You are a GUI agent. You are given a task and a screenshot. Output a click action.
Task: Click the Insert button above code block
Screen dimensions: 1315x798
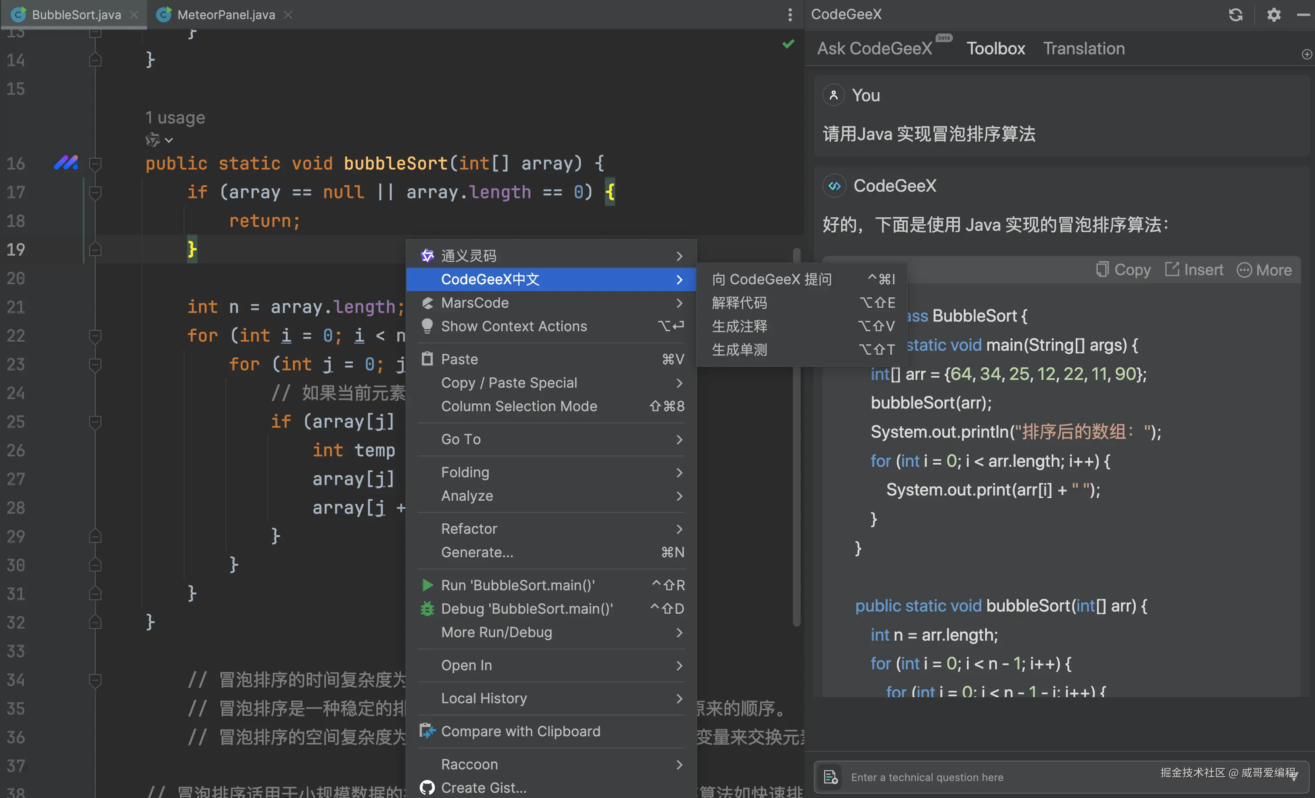point(1194,270)
